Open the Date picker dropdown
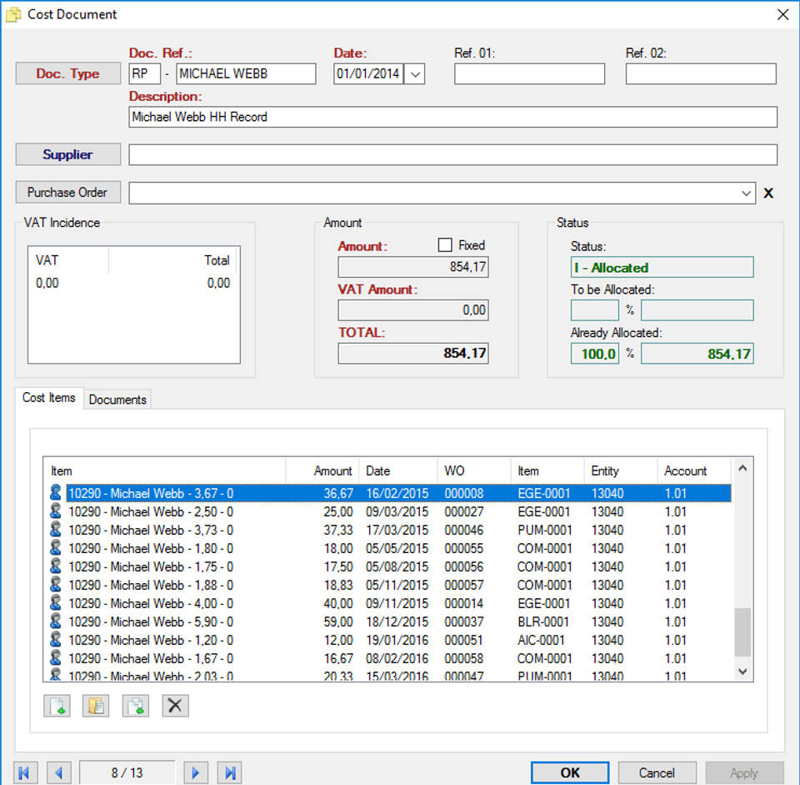This screenshot has width=800, height=785. click(415, 74)
